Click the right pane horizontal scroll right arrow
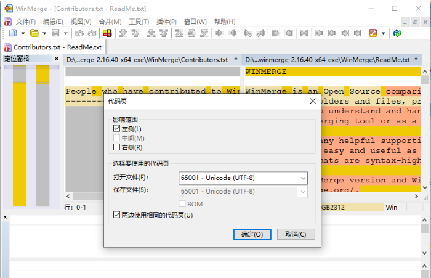The height and width of the screenshot is (278, 431). tap(416, 196)
